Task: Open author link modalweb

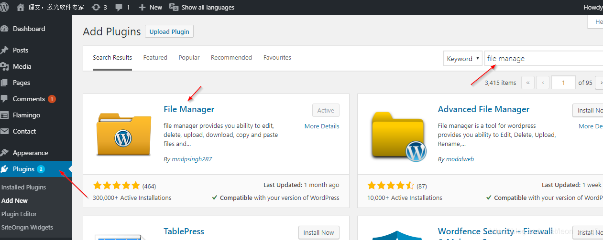Action: pyautogui.click(x=460, y=159)
